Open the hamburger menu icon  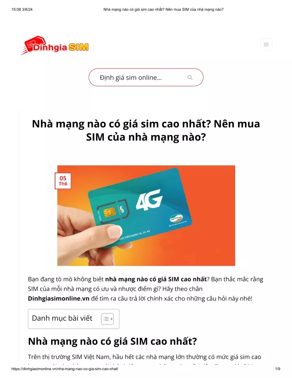[266, 44]
